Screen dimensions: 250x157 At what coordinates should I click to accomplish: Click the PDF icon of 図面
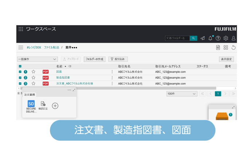coord(46,72)
